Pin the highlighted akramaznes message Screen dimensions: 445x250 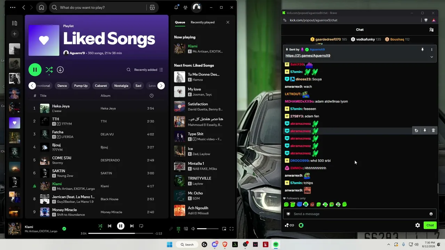tap(425, 131)
